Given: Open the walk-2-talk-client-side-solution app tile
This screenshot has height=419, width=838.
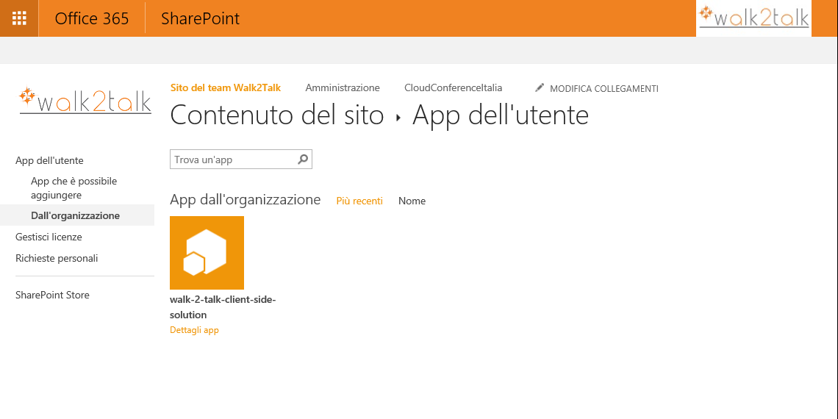Looking at the screenshot, I should [207, 253].
